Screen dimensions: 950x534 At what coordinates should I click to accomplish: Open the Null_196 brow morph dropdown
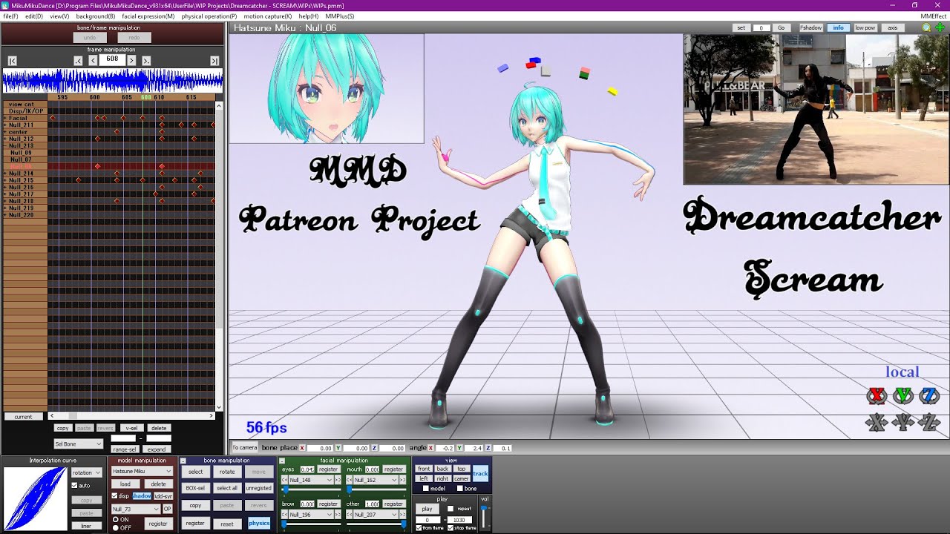click(312, 514)
